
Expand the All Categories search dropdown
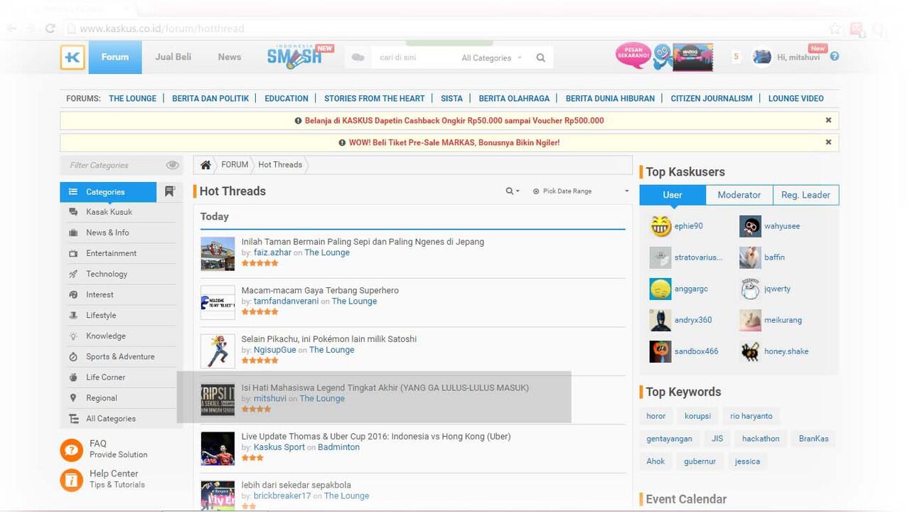492,58
